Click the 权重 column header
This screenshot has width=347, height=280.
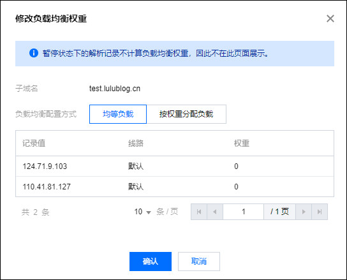tap(242, 144)
